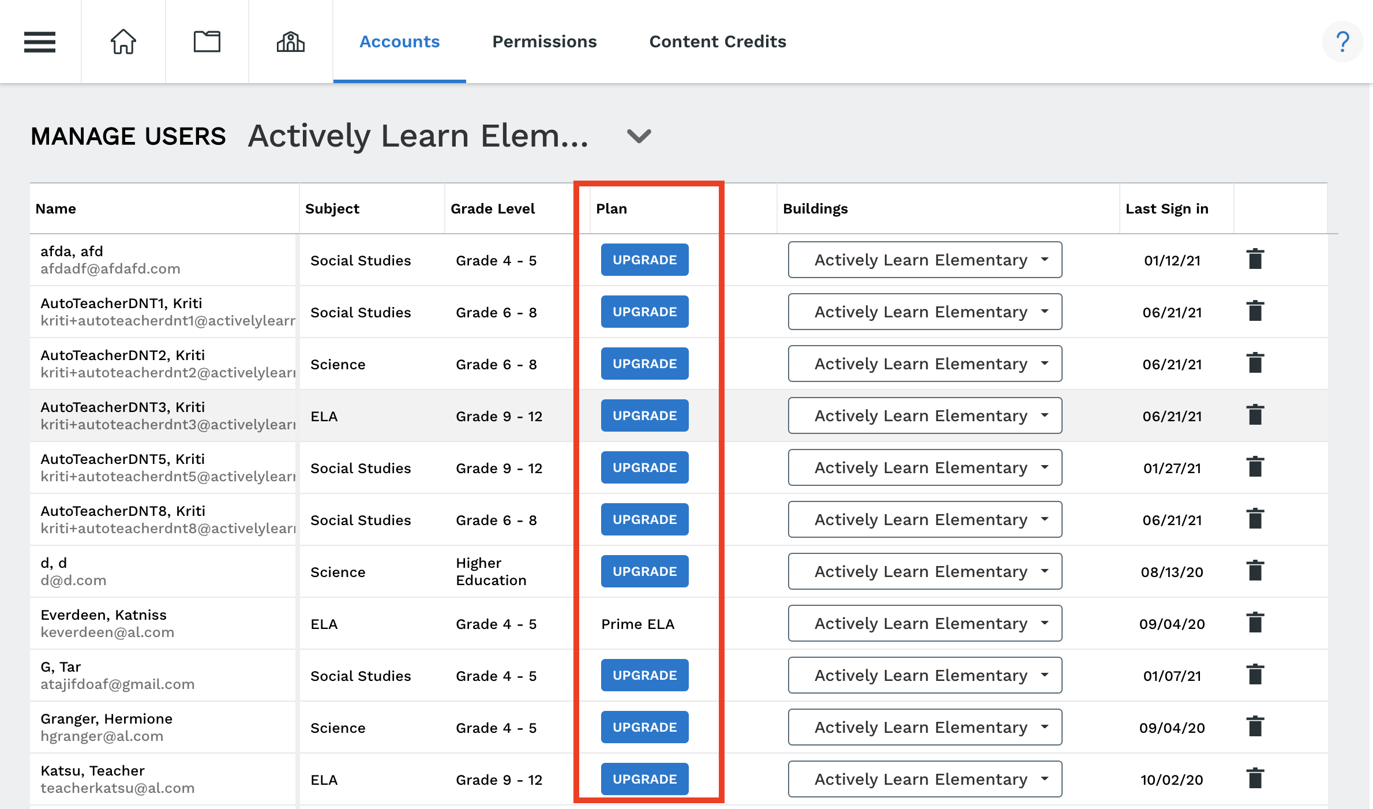
Task: Upgrade plan for AutoTeacherDNT1, Kriti
Action: [645, 312]
